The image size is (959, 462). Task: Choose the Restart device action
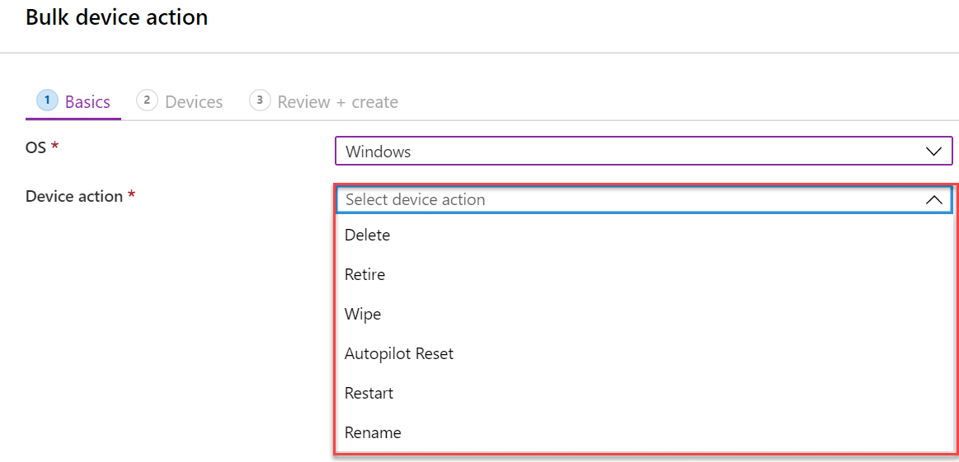[x=643, y=393]
